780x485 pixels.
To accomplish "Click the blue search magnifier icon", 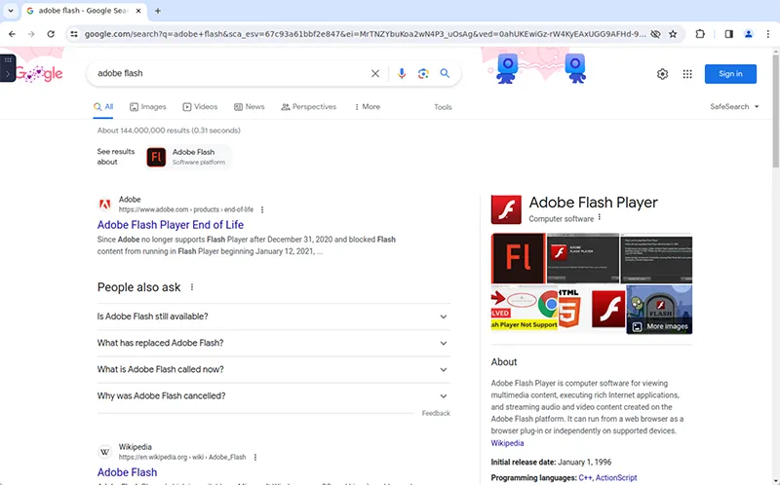I will pyautogui.click(x=445, y=73).
